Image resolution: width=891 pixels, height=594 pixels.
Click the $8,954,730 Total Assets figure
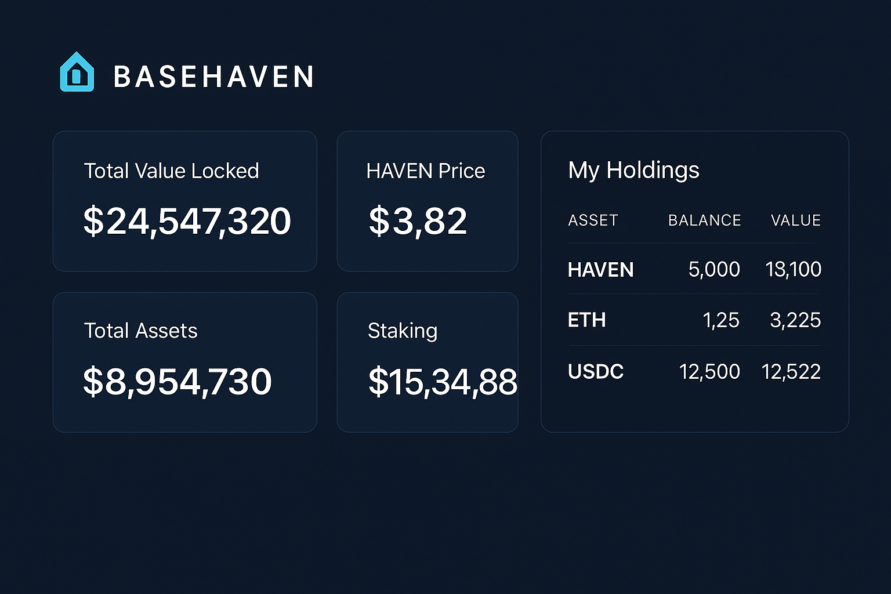point(178,381)
